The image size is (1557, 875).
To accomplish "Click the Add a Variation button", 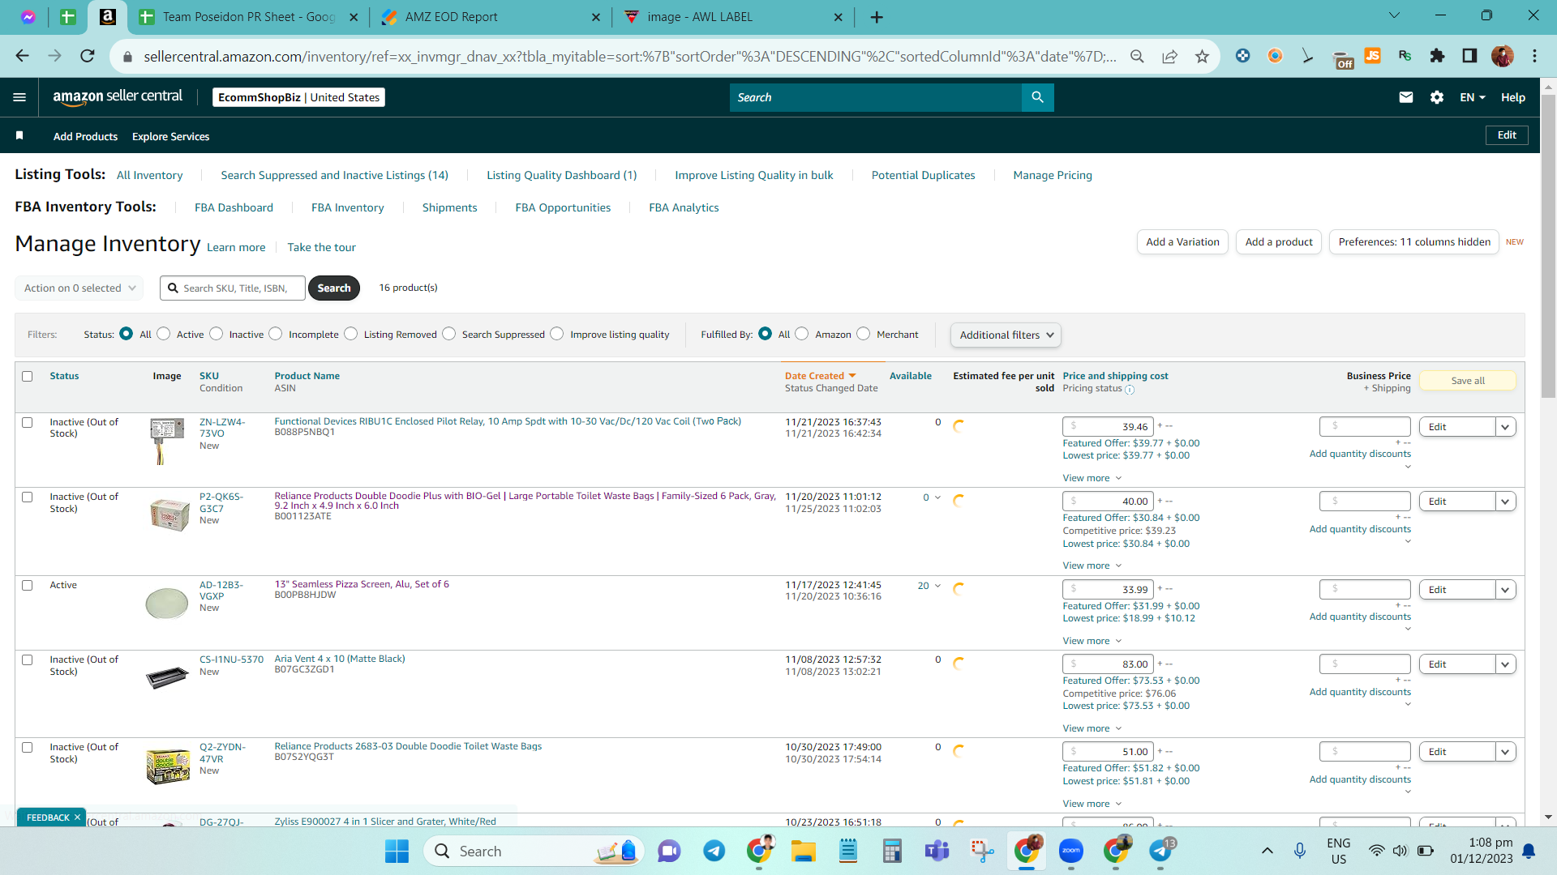I will pos(1182,241).
